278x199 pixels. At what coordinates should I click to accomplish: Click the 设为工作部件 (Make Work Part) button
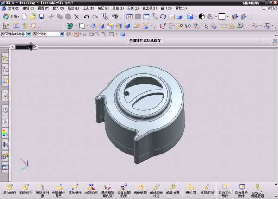224,188
